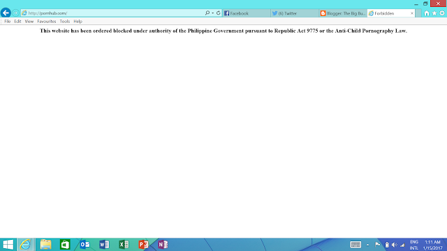The width and height of the screenshot is (447, 251).
Task: Open the Tools menu
Action: (65, 22)
